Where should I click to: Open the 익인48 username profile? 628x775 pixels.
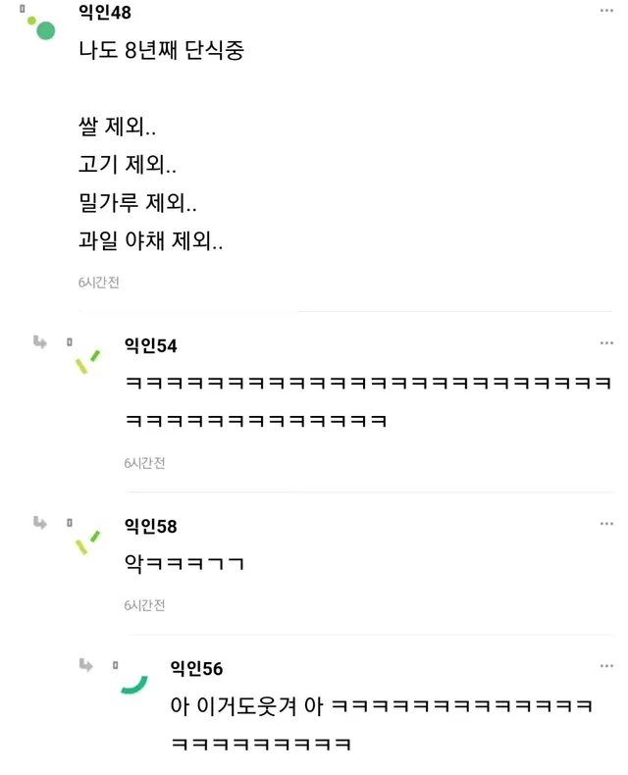point(105,13)
